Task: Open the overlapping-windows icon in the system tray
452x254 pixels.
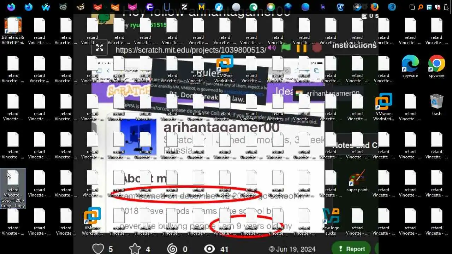Action: click(x=412, y=7)
